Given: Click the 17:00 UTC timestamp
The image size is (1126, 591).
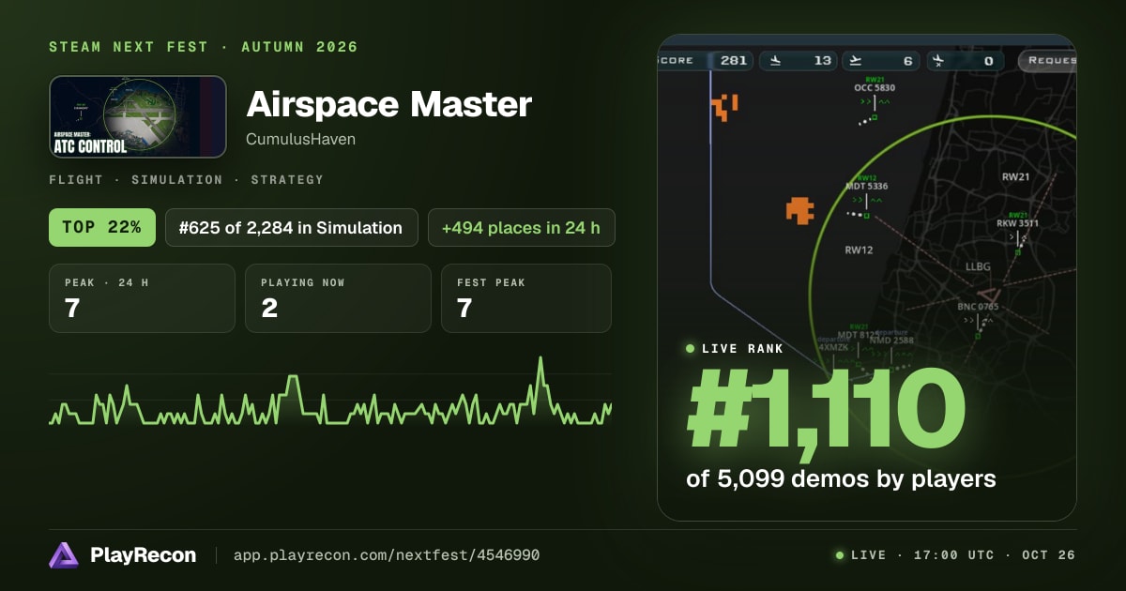Looking at the screenshot, I should coord(952,555).
